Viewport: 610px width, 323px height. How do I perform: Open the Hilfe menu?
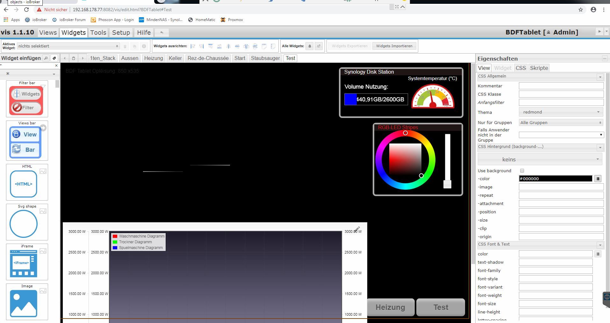144,33
